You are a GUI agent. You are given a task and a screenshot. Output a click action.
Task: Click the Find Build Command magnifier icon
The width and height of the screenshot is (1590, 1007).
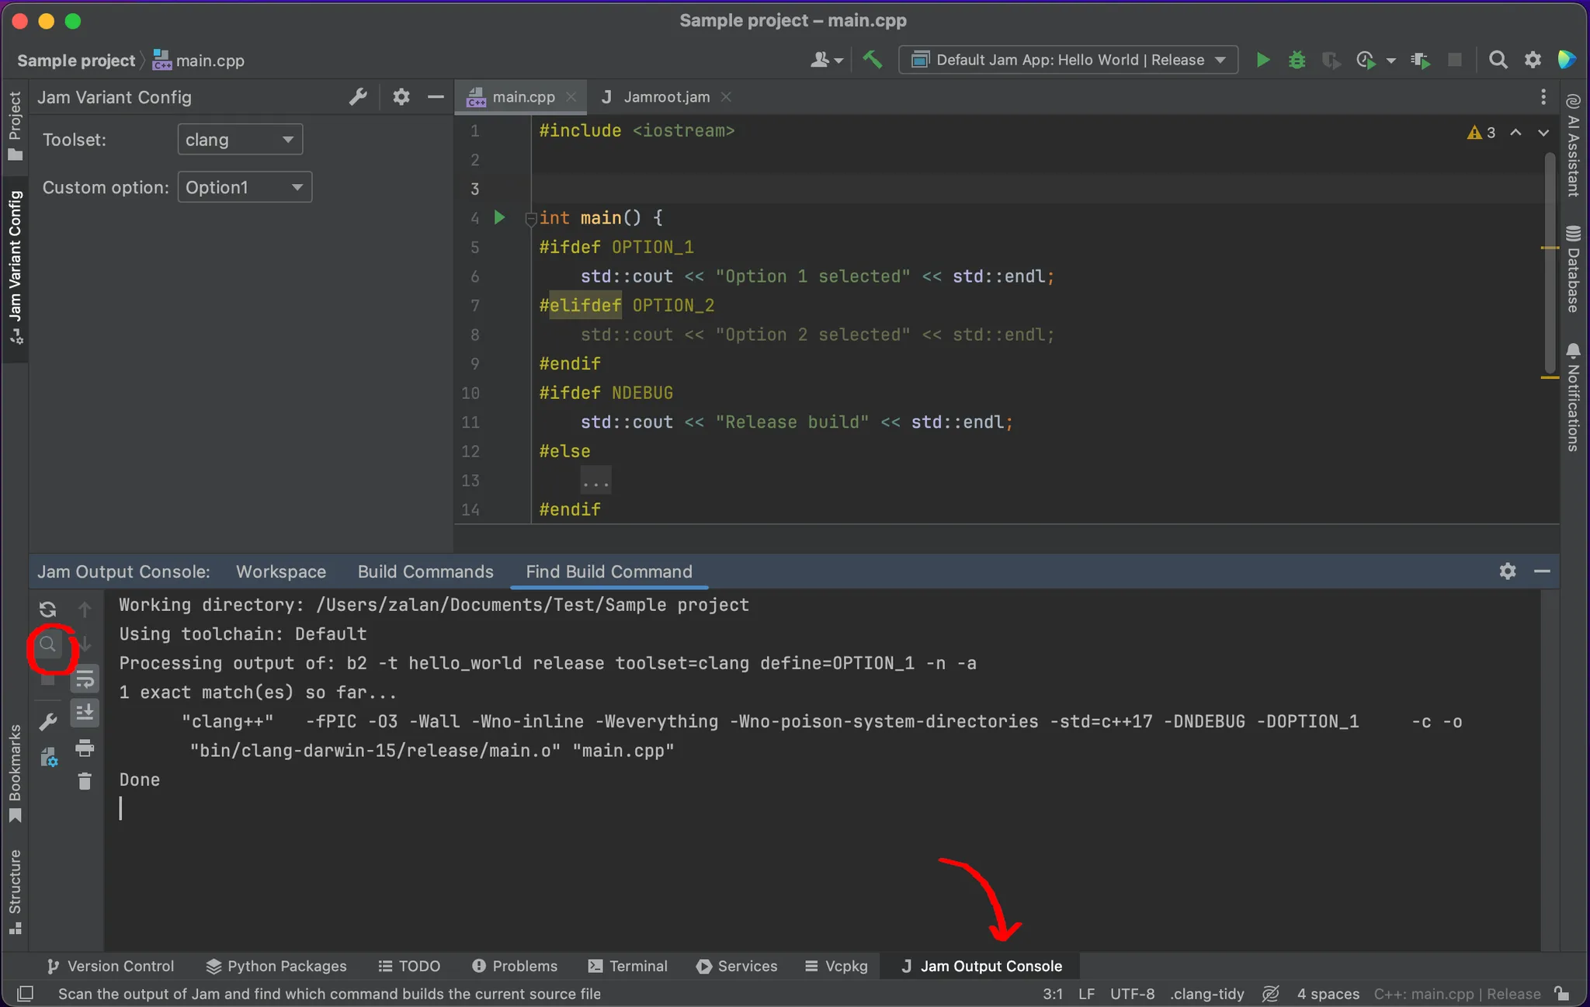tap(48, 644)
